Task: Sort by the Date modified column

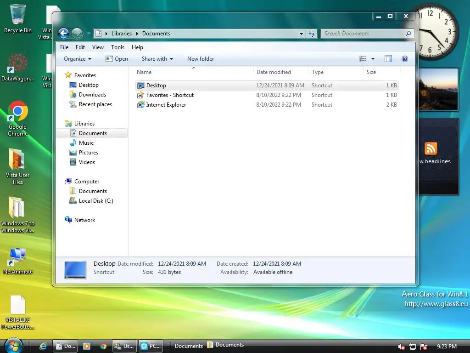Action: click(281, 72)
